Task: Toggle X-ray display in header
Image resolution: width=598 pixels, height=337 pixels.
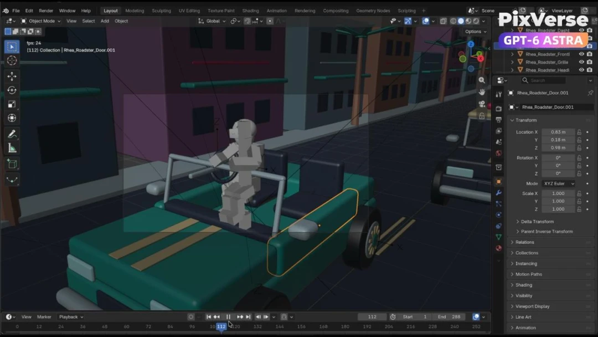Action: click(x=443, y=21)
